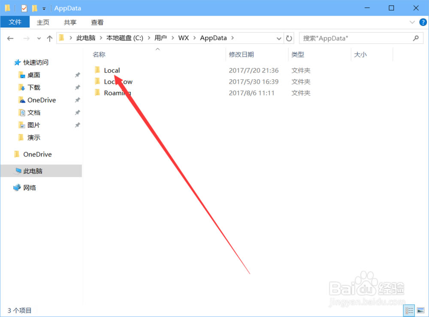Expand the chevron after 此电脑 breadcrumb
Screen dimensions: 429x317
(101, 38)
